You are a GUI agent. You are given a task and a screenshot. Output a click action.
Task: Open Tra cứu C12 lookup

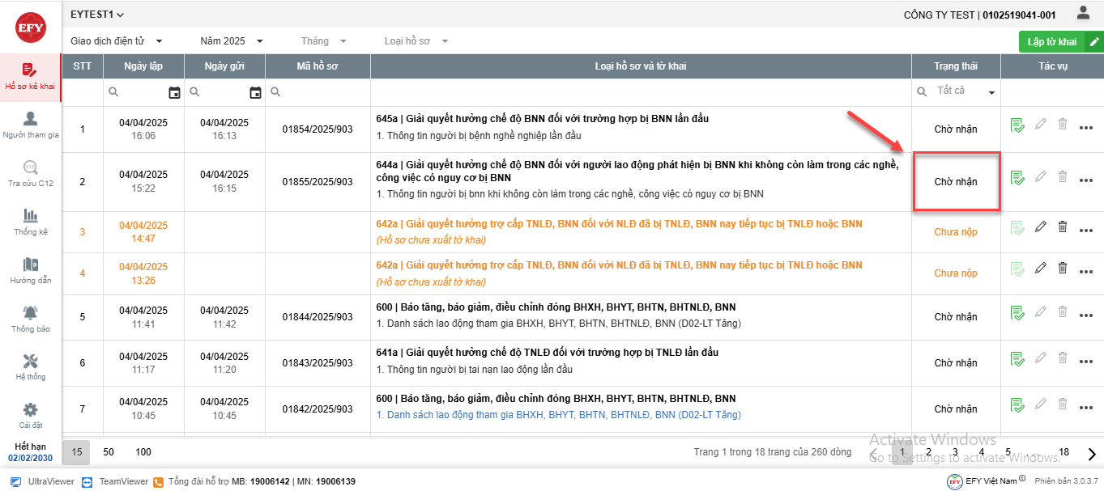(x=30, y=174)
